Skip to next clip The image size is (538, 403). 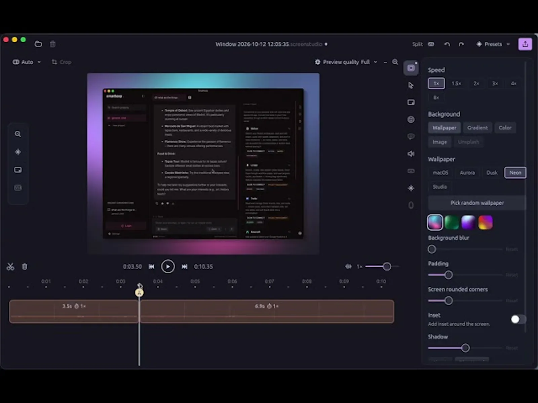pyautogui.click(x=185, y=267)
